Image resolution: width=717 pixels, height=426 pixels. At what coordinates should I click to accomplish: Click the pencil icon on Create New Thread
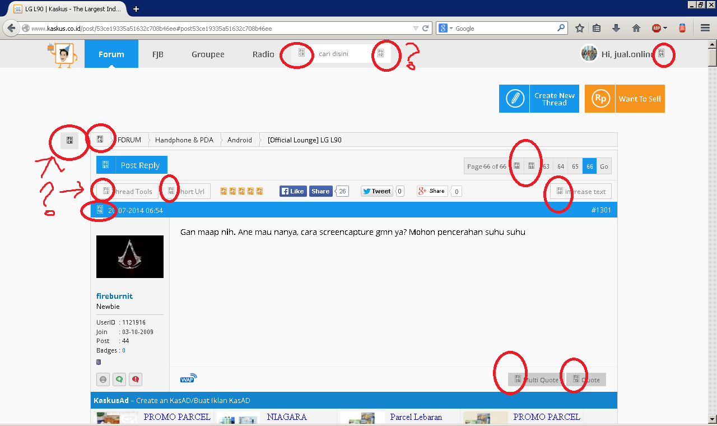[514, 99]
